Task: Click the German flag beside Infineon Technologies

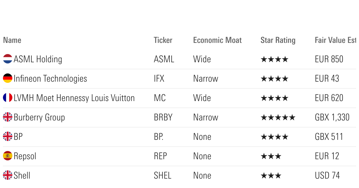Action: 8,78
